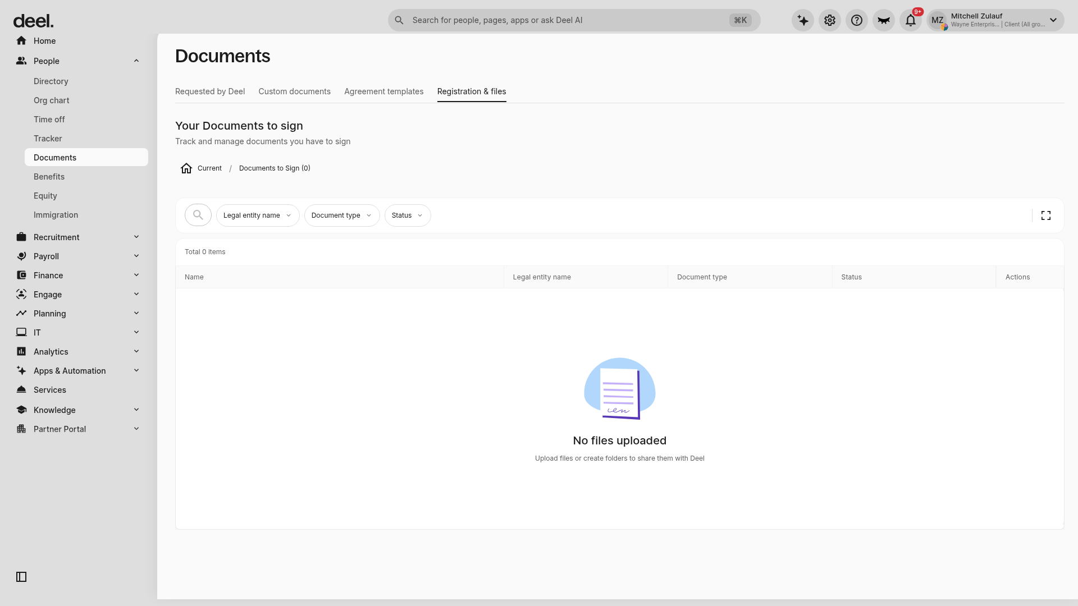Click the table search magnifier button
The width and height of the screenshot is (1078, 606).
click(x=198, y=215)
